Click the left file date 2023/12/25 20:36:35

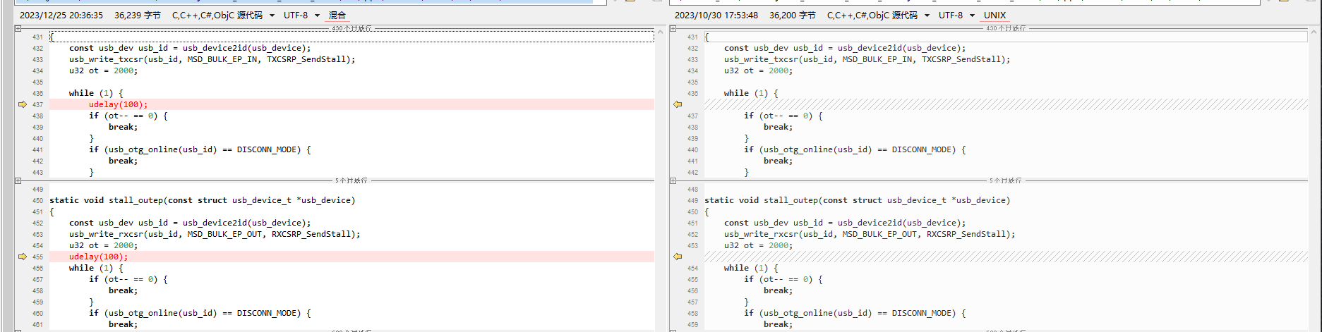(x=61, y=16)
